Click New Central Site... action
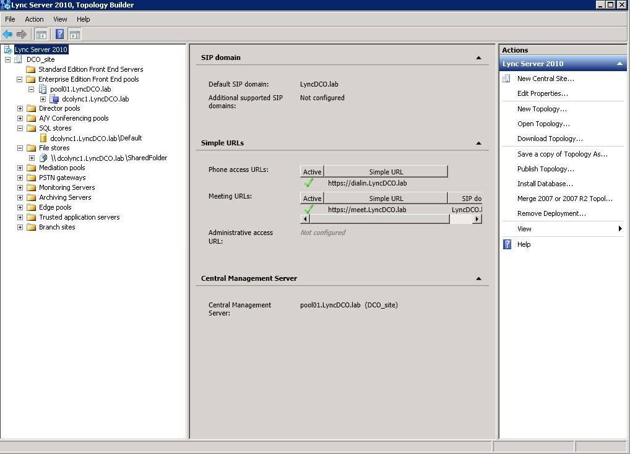This screenshot has height=454, width=630. pos(545,79)
